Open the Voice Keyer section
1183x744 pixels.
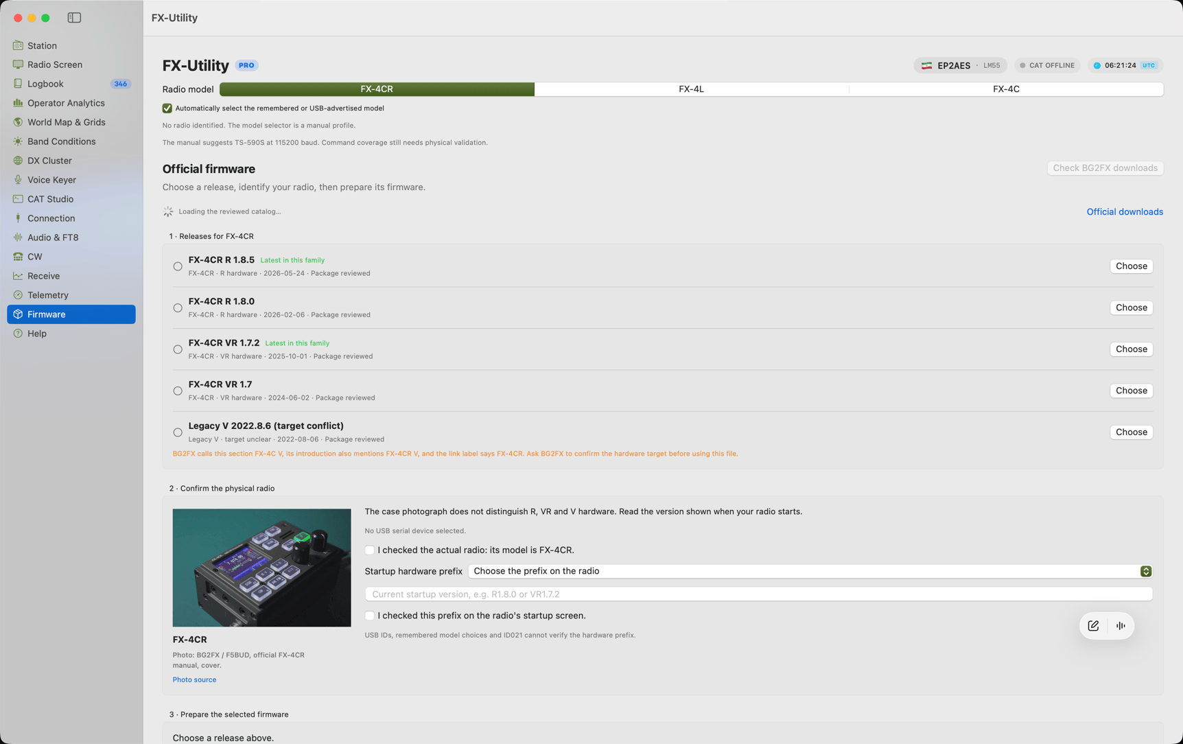pos(71,180)
